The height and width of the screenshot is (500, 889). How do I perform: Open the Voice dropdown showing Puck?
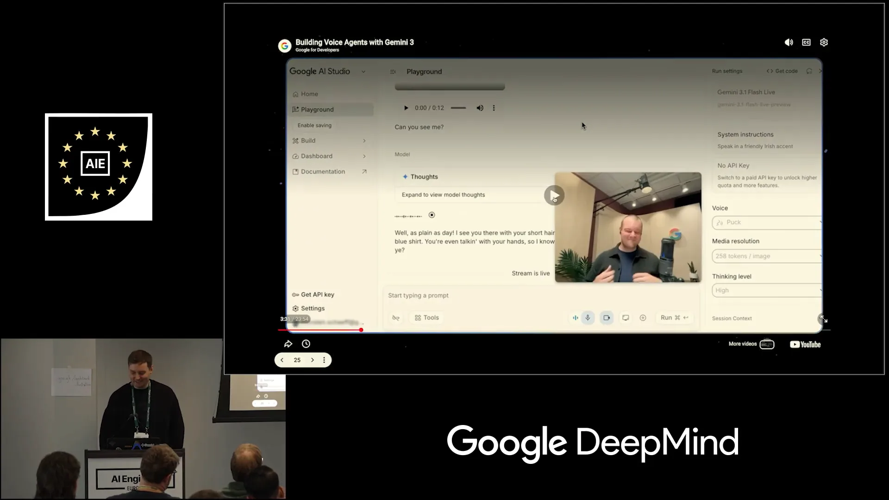coord(767,223)
